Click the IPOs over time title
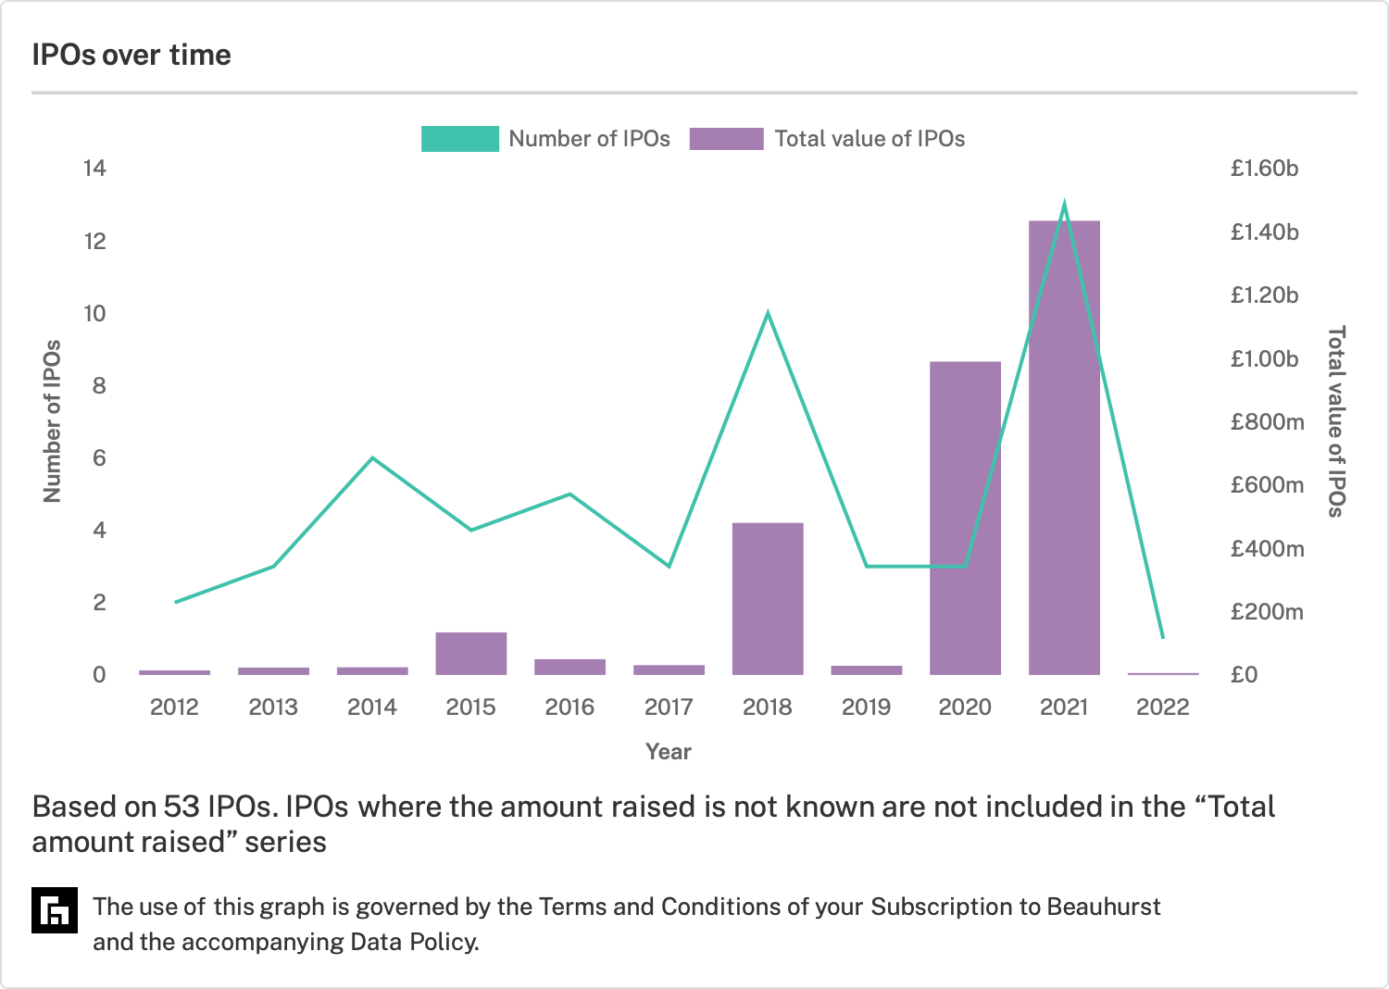This screenshot has height=989, width=1389. pyautogui.click(x=131, y=55)
